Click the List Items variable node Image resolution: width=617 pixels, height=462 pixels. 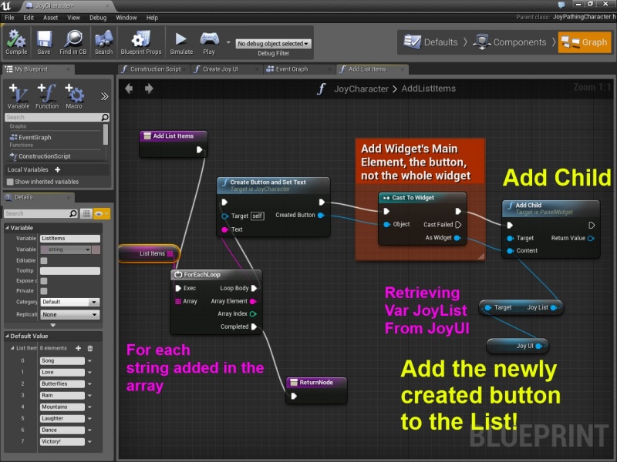click(x=149, y=253)
